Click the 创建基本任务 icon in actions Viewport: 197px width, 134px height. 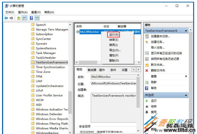[x=147, y=36]
